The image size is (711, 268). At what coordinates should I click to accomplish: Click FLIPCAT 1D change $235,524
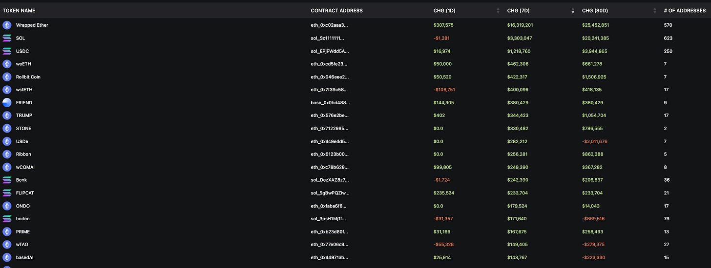pyautogui.click(x=443, y=193)
